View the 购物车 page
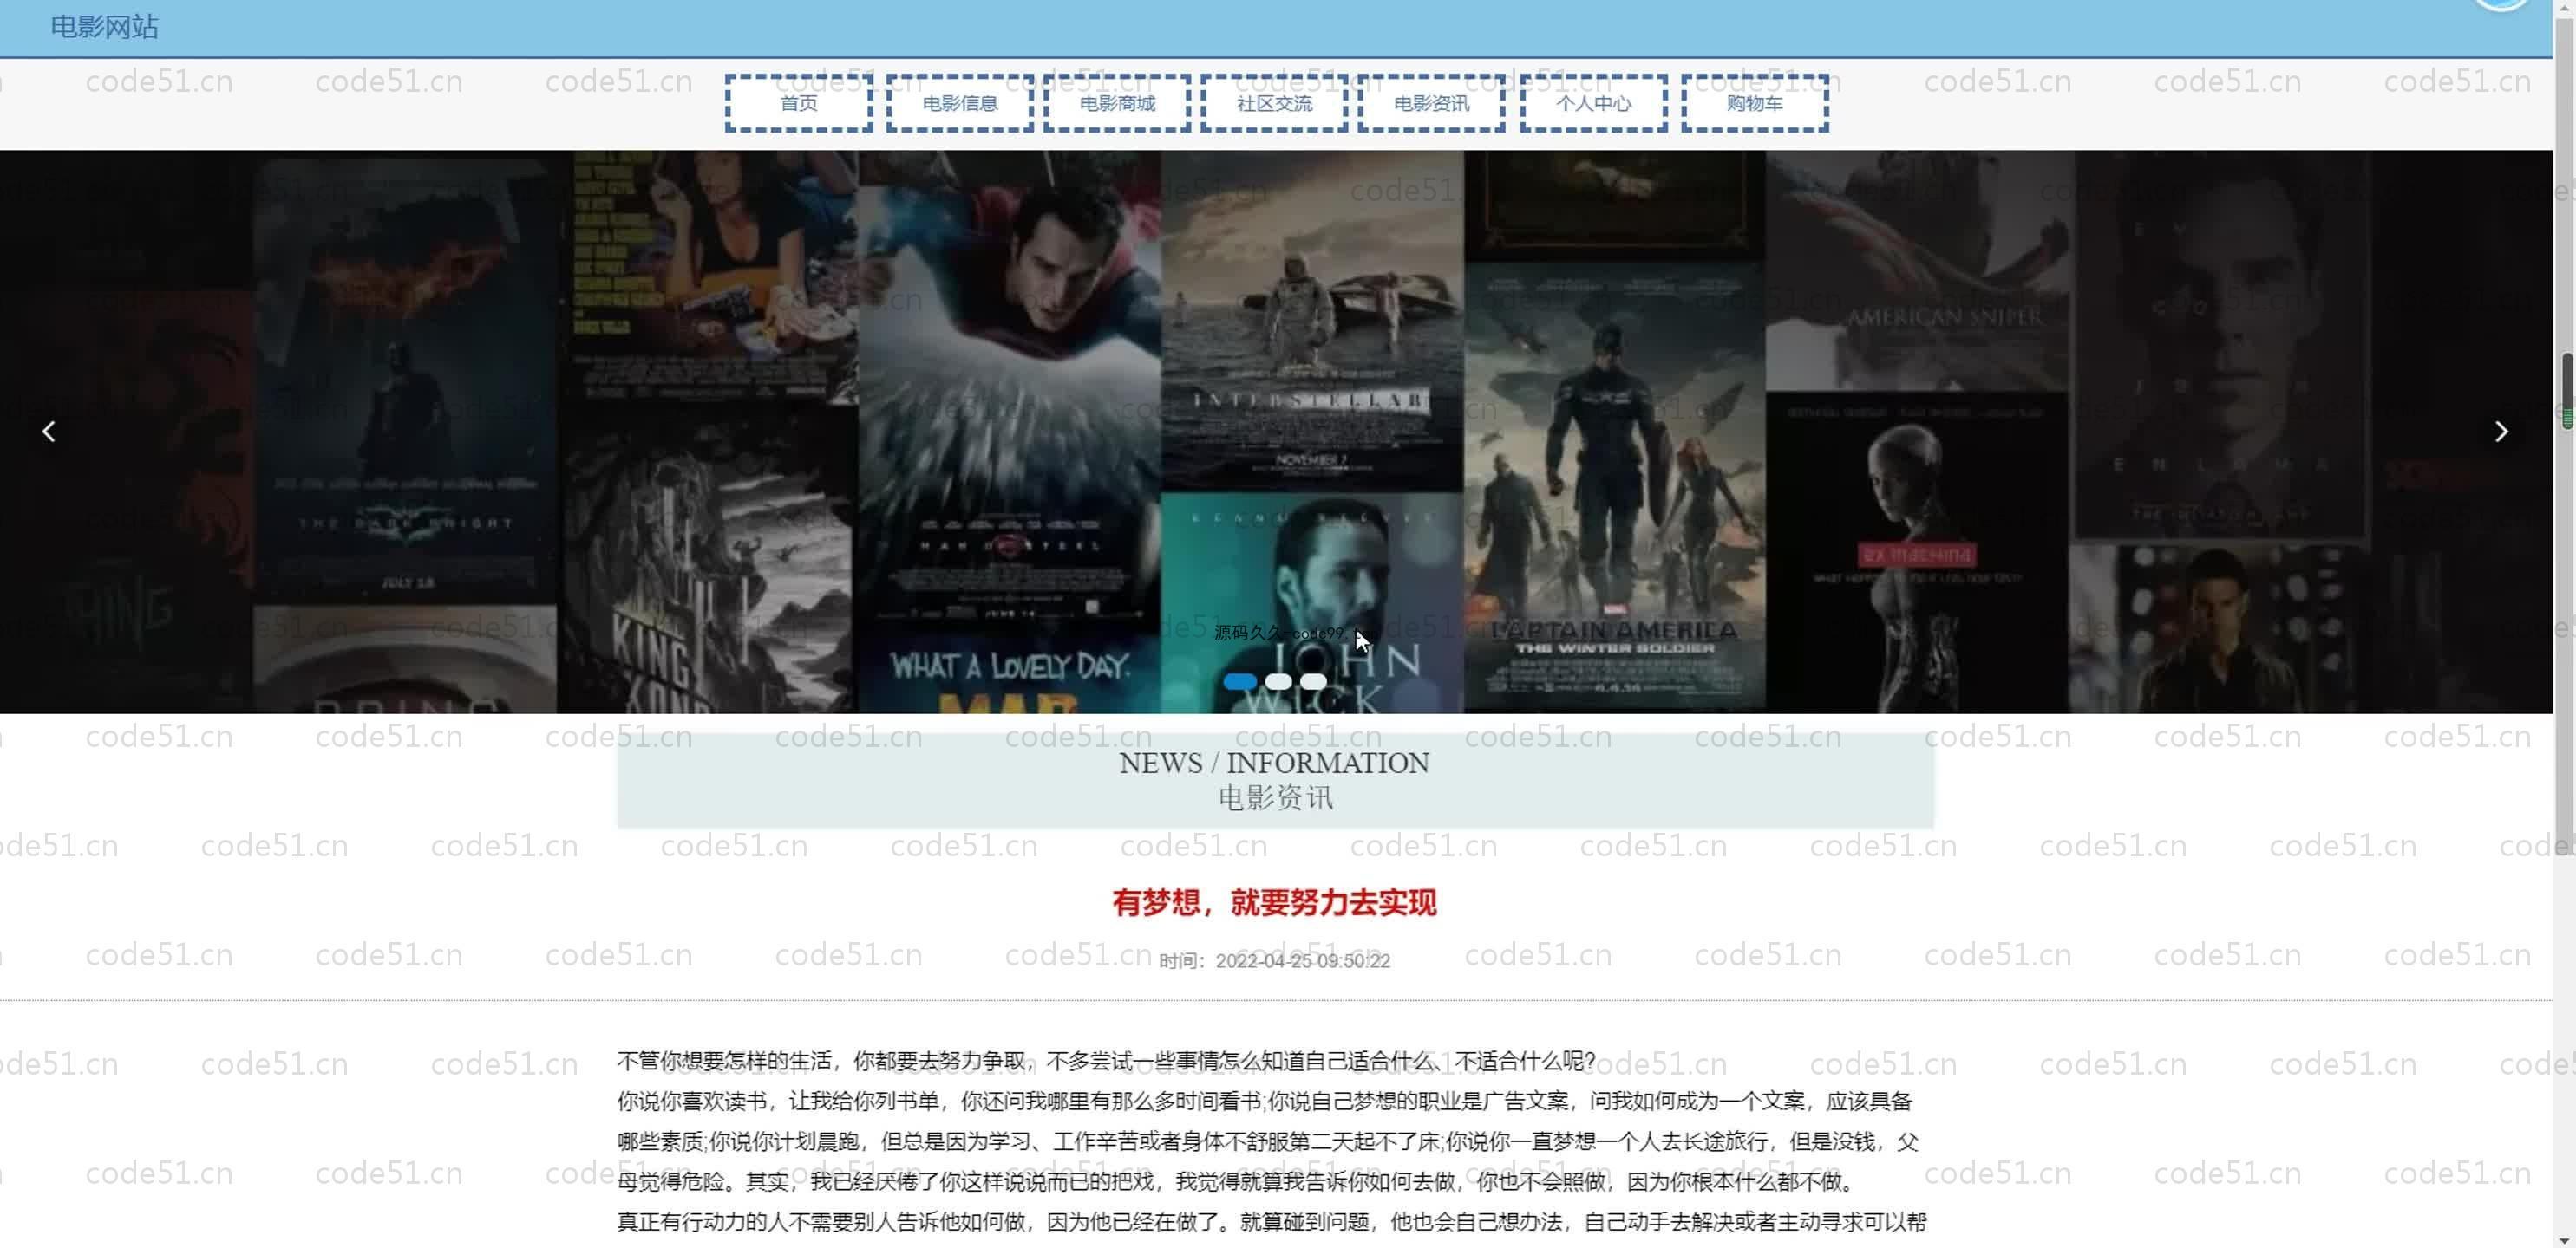 [x=1754, y=103]
